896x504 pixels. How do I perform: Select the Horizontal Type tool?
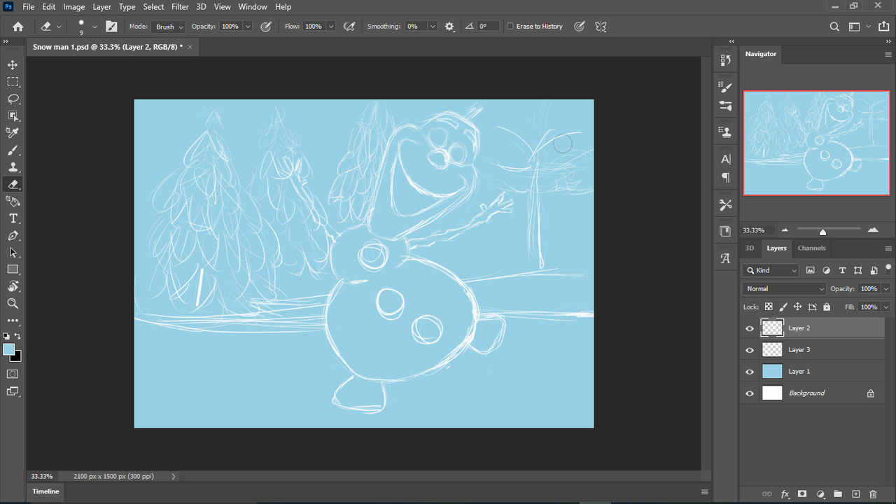(13, 218)
